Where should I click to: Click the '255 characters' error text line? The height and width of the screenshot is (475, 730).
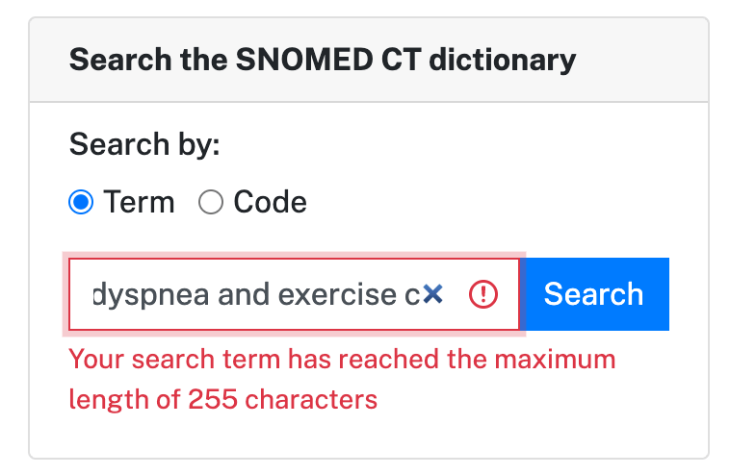click(223, 399)
